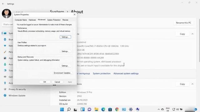Open Advanced system settings link
Image resolution: width=200 pixels, height=112 pixels.
click(x=126, y=73)
